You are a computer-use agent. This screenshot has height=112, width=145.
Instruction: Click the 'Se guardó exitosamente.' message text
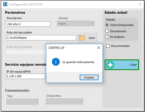79,62
